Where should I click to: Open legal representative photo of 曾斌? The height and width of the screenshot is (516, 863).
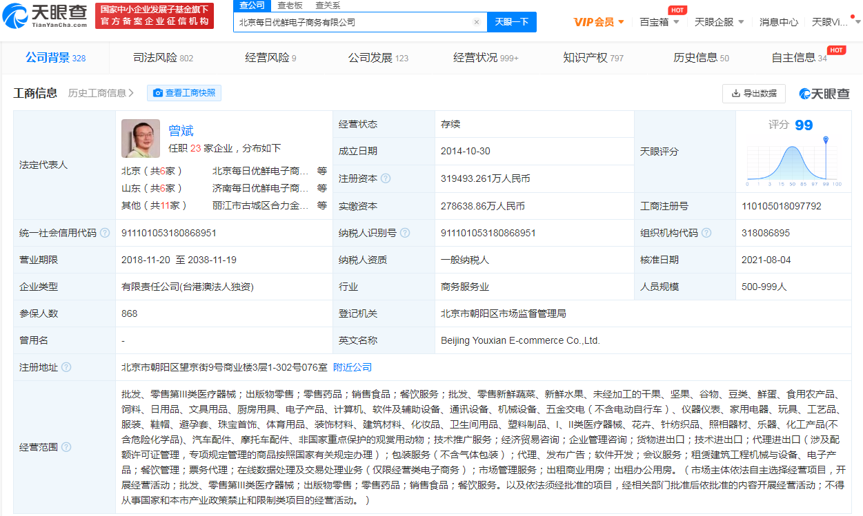click(141, 138)
